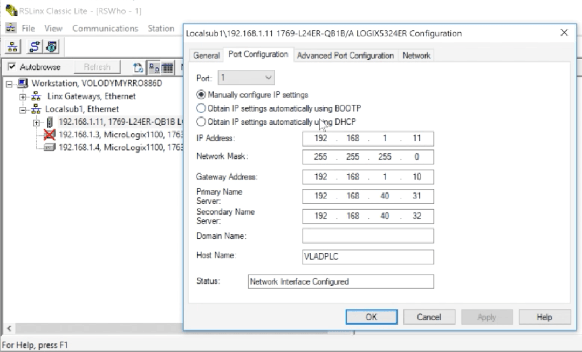
Task: Click the Secondary Name Server field
Action: pos(368,216)
